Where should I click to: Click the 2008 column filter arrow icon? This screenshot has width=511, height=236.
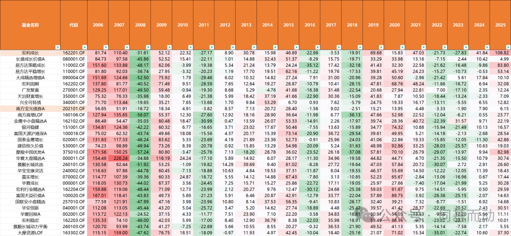[148, 46]
